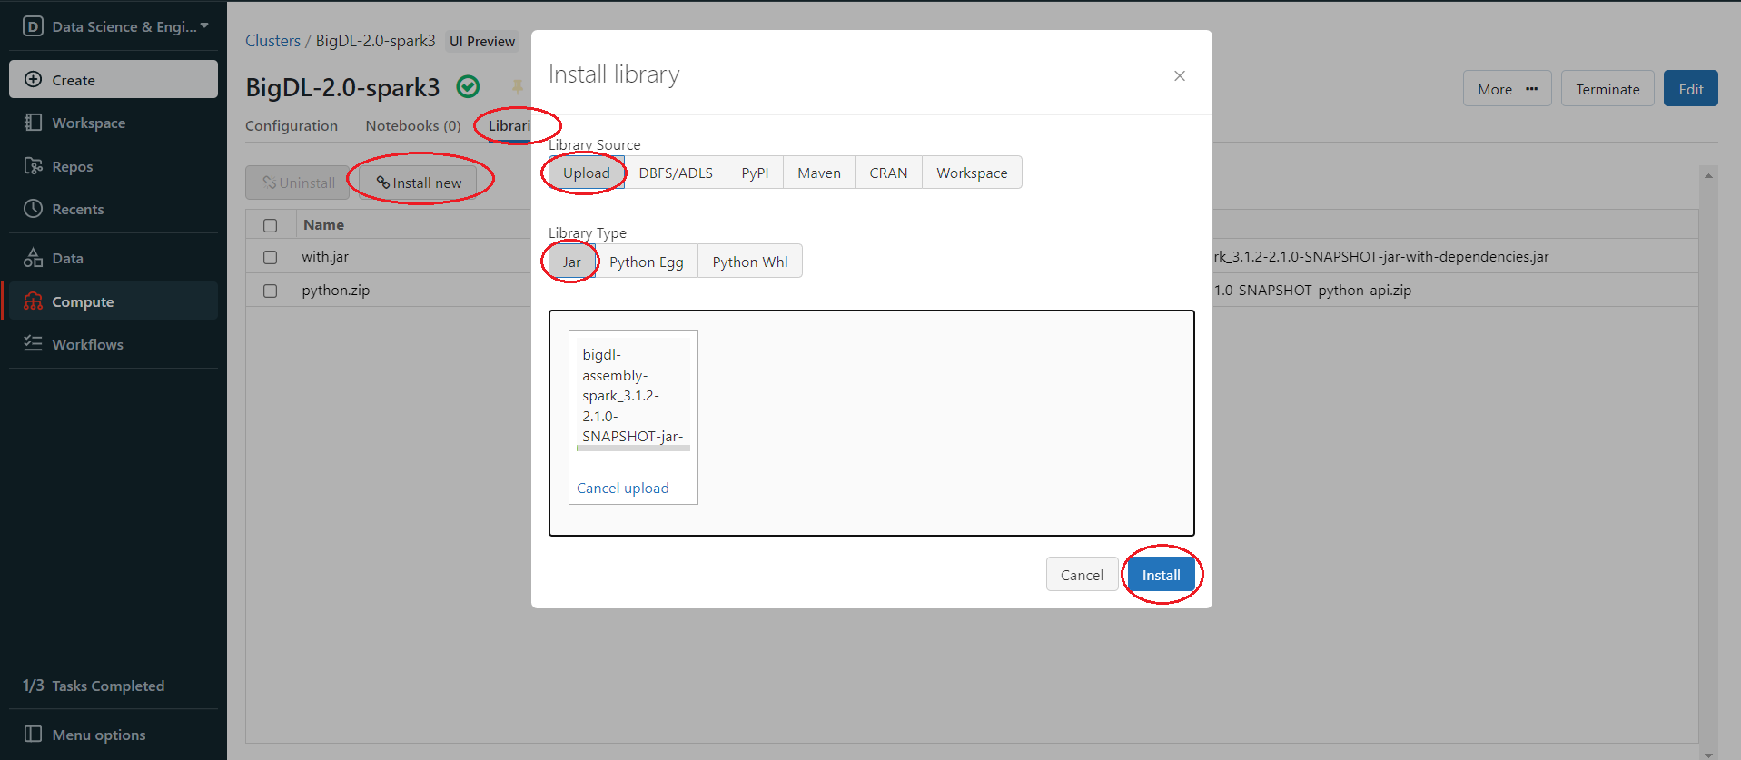Select the Compute cluster icon
This screenshot has width=1741, height=760.
click(33, 301)
